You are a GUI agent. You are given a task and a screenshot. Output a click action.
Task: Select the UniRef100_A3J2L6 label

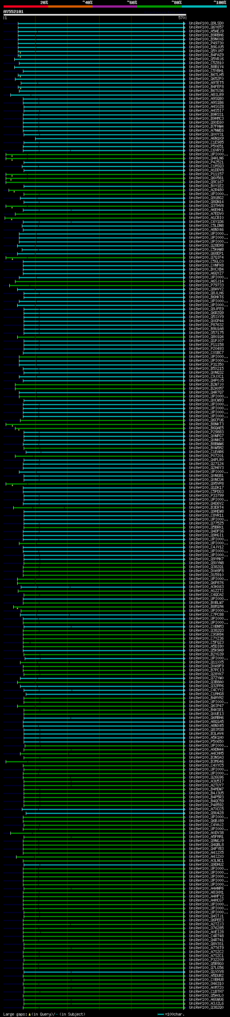click(x=206, y=1003)
